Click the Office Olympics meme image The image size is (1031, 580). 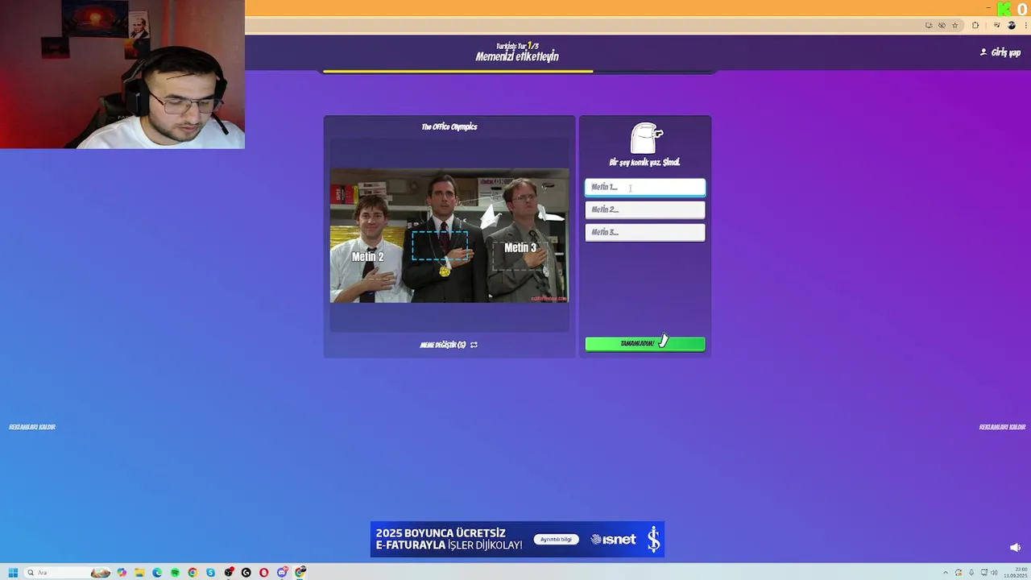pyautogui.click(x=449, y=235)
